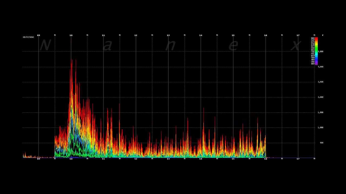
Task: Click the 2,500 value-axis label
Action: [x=321, y=82]
